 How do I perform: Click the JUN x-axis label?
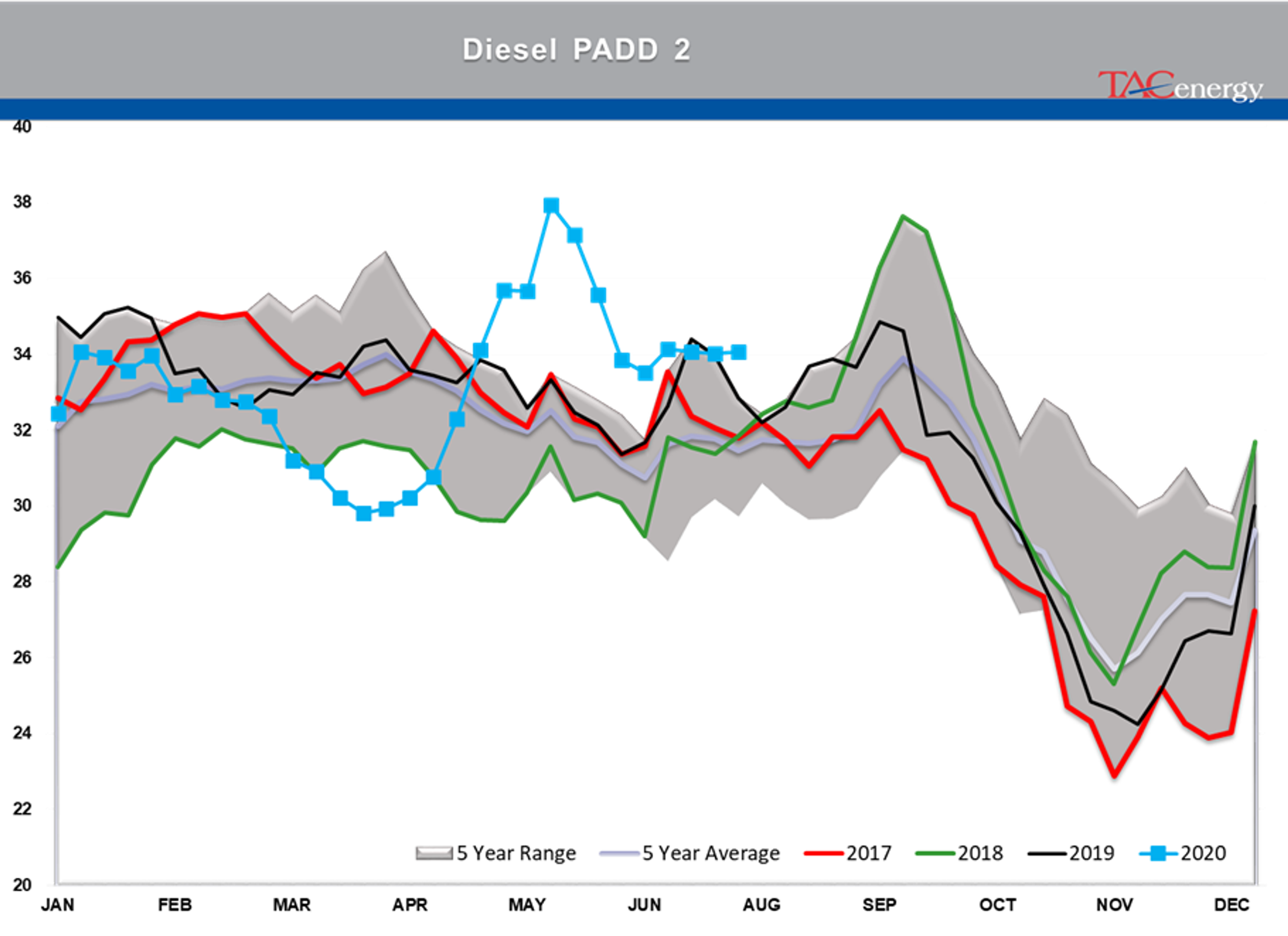[645, 905]
